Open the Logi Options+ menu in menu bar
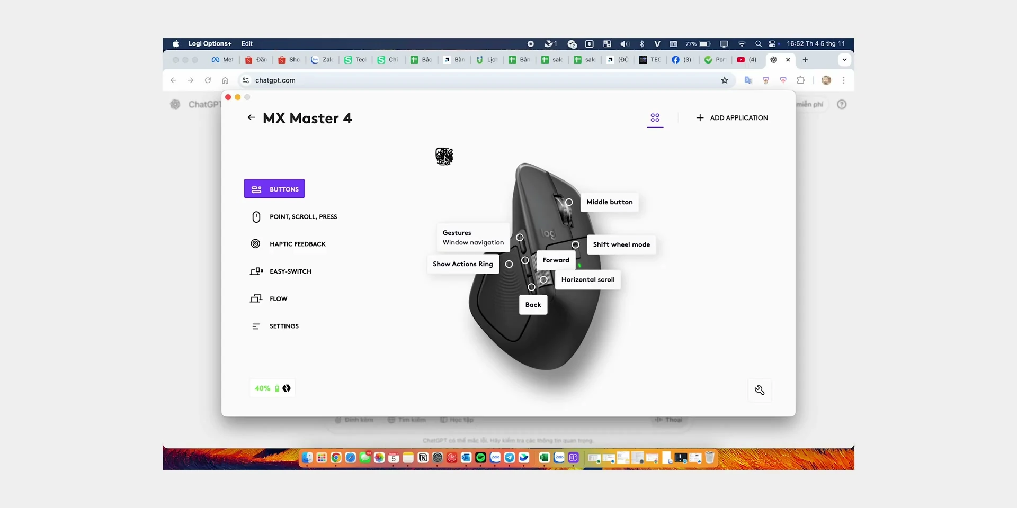 click(x=210, y=43)
